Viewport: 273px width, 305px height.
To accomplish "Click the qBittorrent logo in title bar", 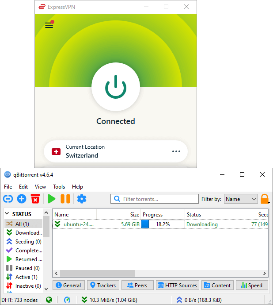I will coord(8,174).
